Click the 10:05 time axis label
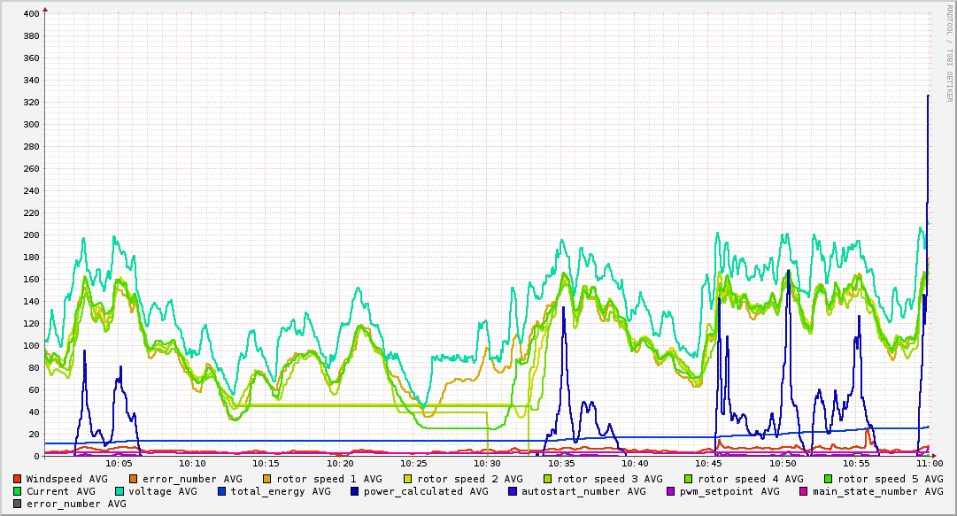Image resolution: width=957 pixels, height=516 pixels. [x=119, y=463]
